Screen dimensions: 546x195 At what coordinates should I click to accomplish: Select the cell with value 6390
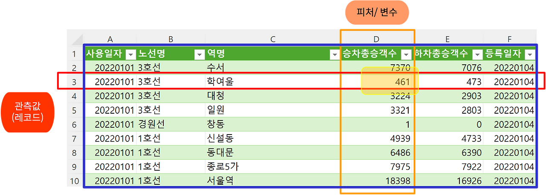(x=448, y=152)
